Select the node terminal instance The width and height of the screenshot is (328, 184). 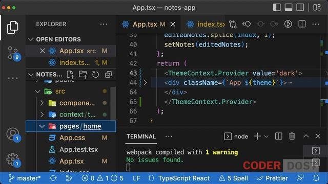click(236, 136)
